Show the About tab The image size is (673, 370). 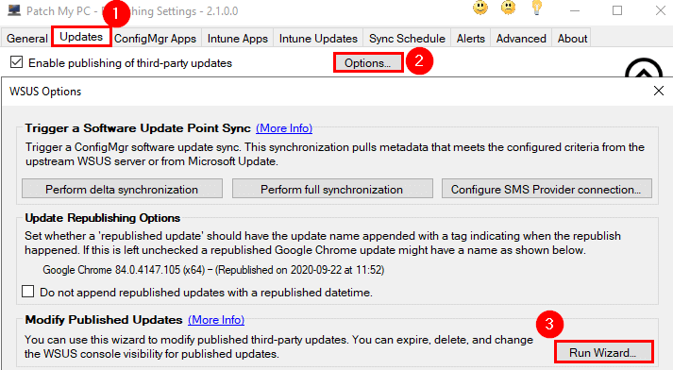click(572, 38)
